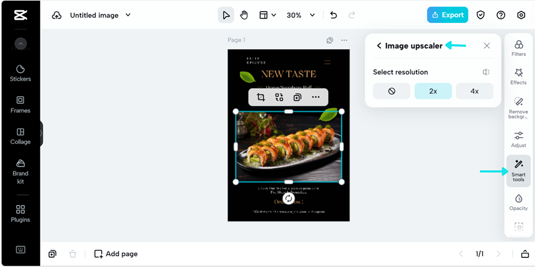Delete page with trash icon

(x=73, y=254)
